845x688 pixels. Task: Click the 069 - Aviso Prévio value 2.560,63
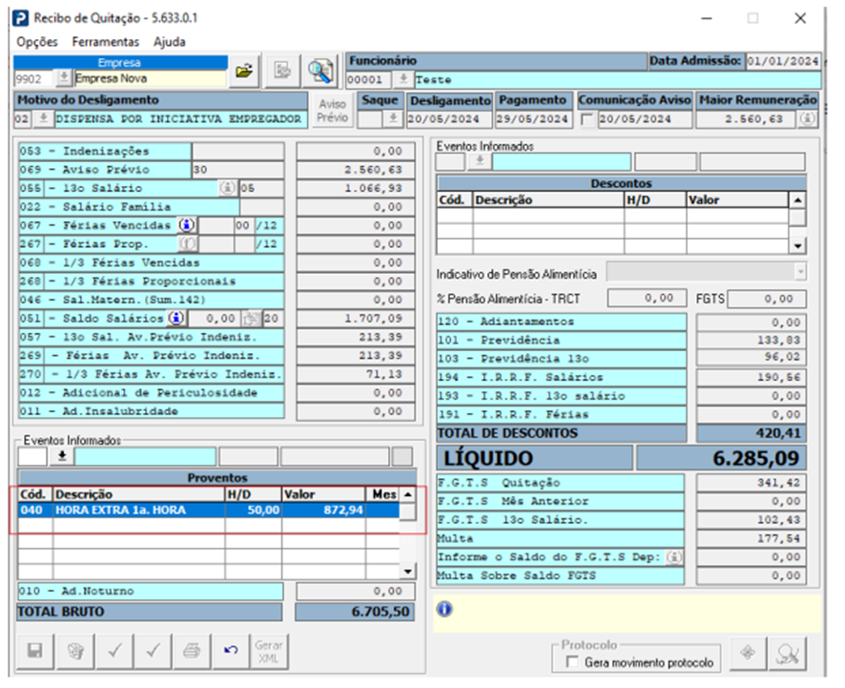356,169
